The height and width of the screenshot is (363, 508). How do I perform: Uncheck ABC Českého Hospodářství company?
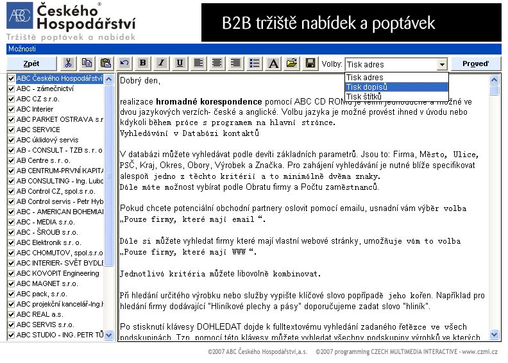12,78
